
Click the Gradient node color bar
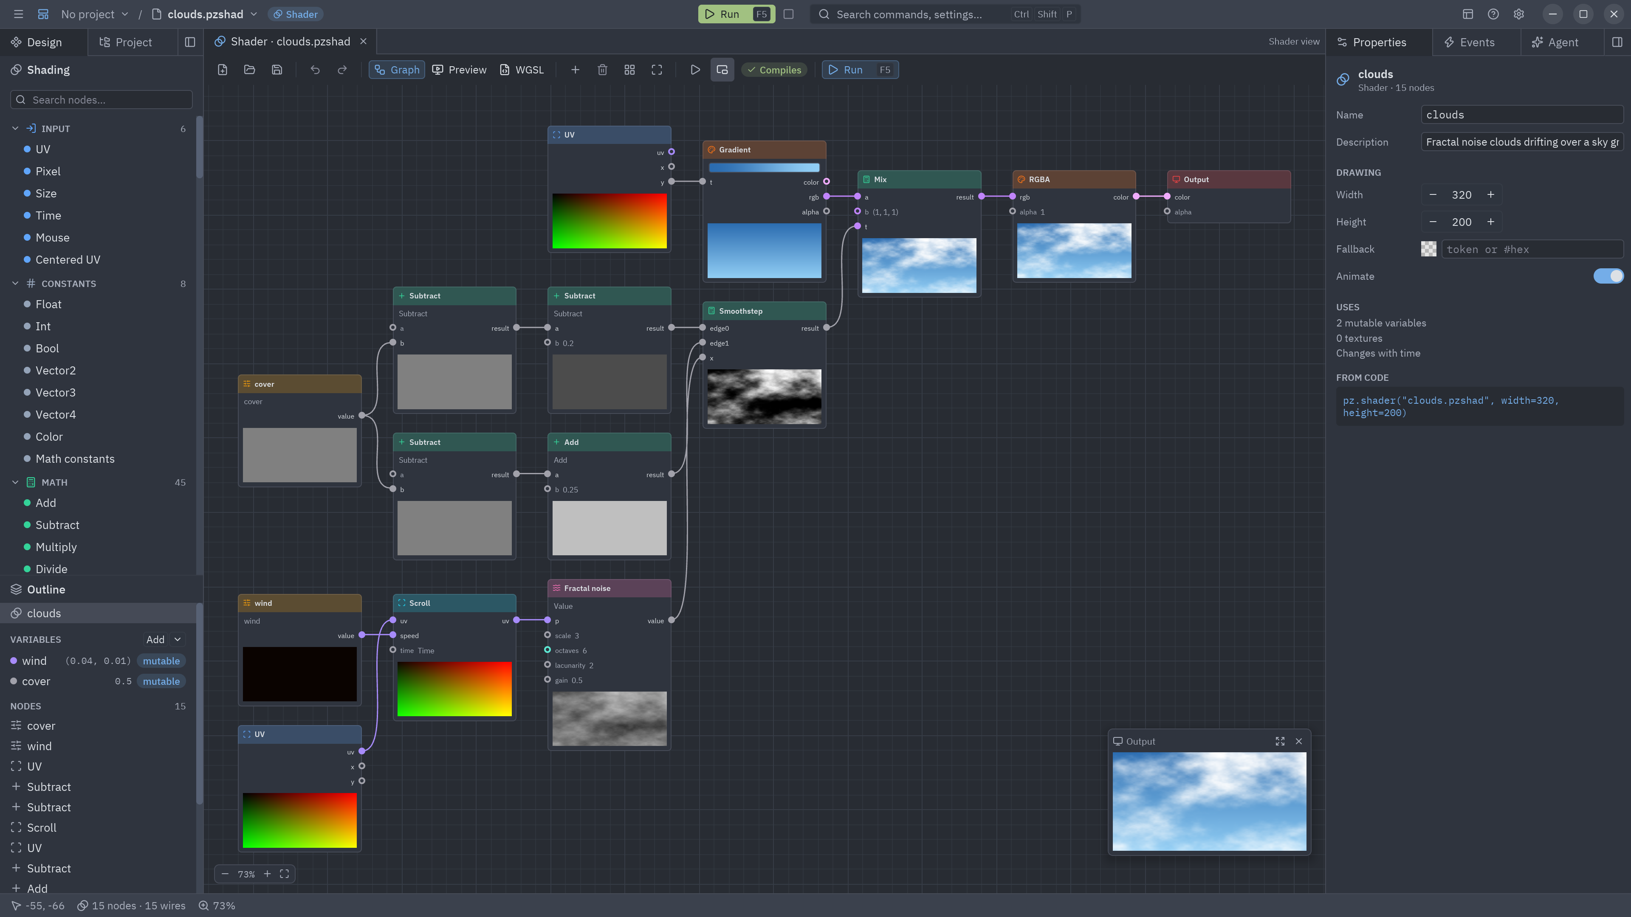pyautogui.click(x=764, y=168)
